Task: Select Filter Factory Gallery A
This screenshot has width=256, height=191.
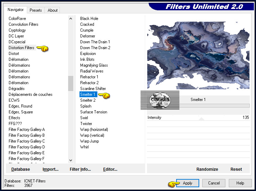Action: click(x=26, y=130)
